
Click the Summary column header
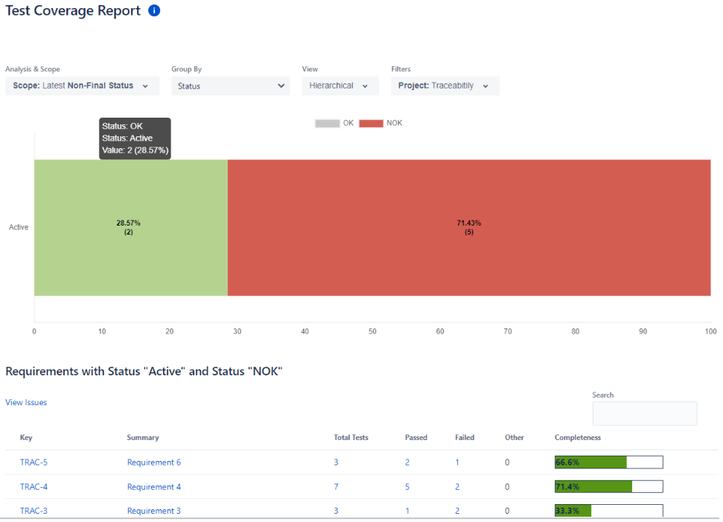[x=143, y=437]
